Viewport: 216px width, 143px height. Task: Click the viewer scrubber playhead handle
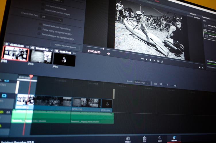(103, 49)
